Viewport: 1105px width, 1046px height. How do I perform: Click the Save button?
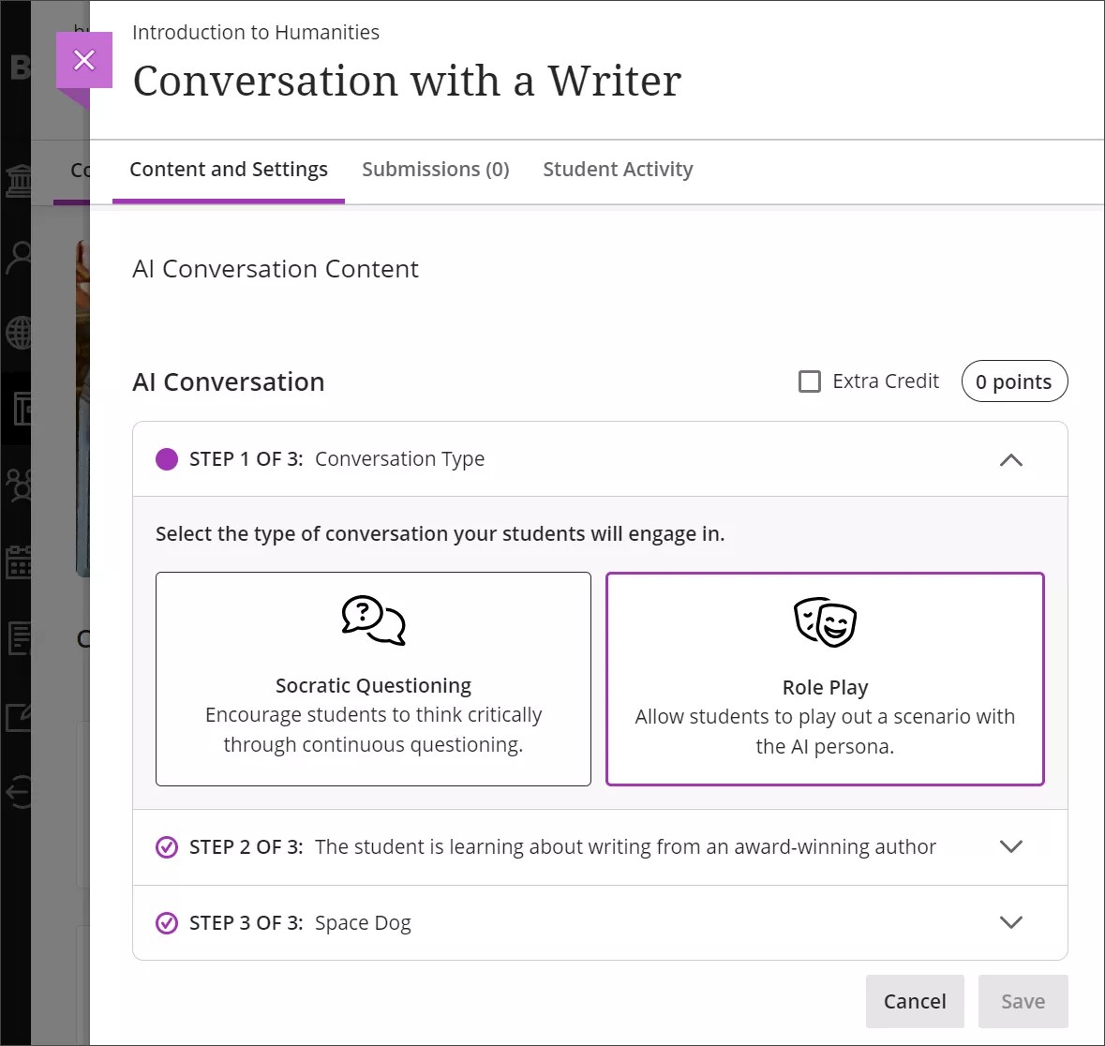[x=1023, y=1001]
